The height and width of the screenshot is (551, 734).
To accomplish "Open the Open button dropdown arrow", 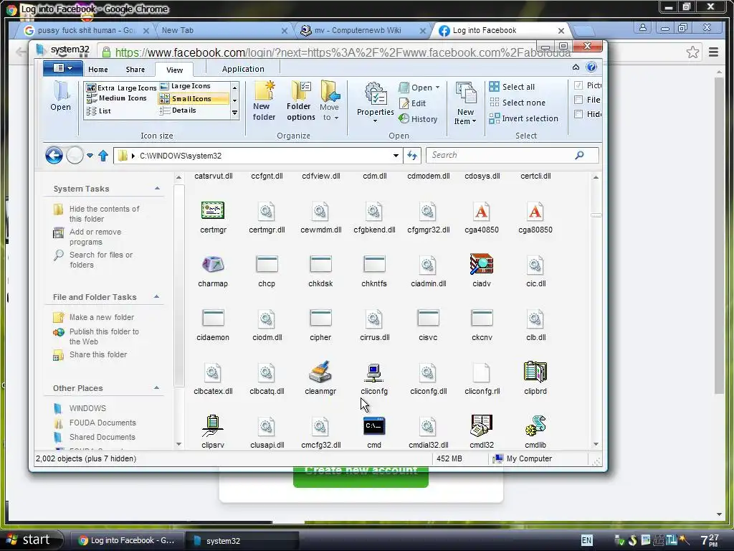I will click(x=438, y=88).
